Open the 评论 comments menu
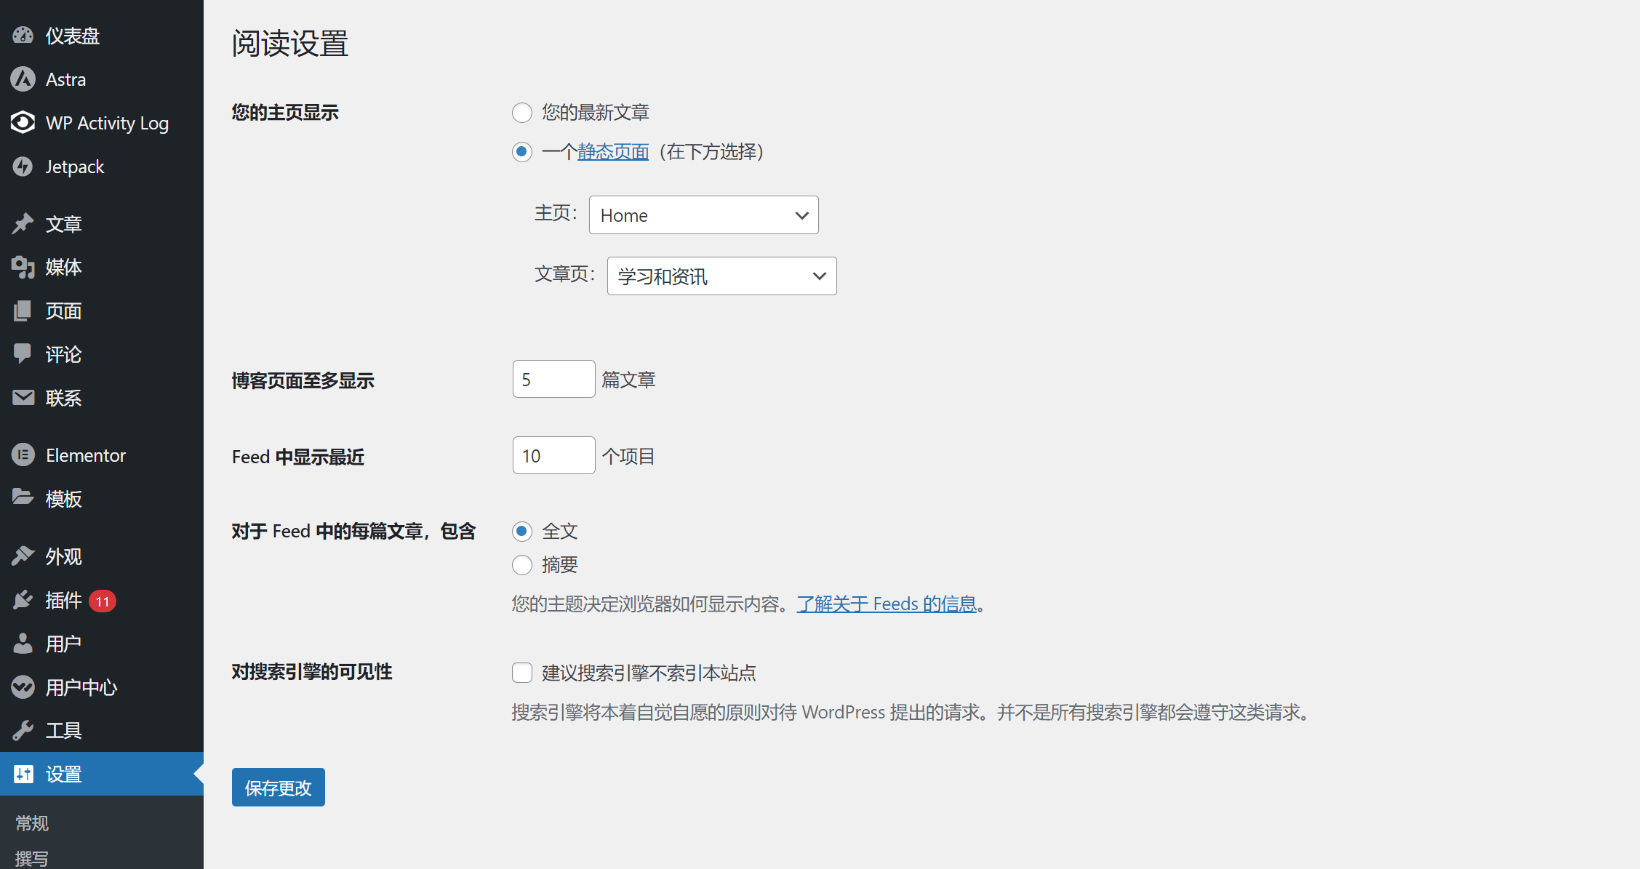Screen dimensions: 1640x869 [x=102, y=354]
